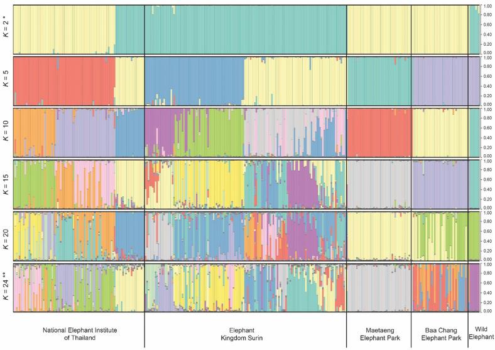Viewport: 495px width, 350px height.
Task: Click the "K = 10" row label
Action: pos(6,132)
